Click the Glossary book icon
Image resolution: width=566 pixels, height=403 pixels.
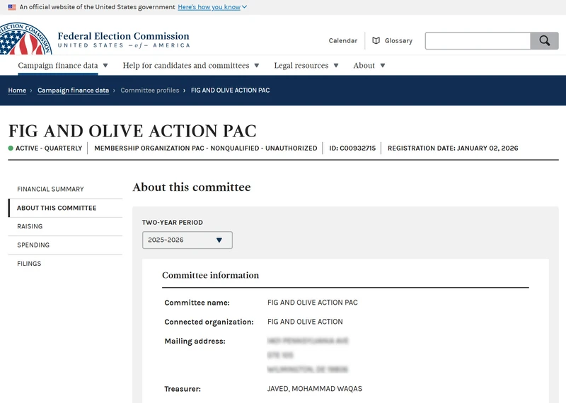click(376, 41)
